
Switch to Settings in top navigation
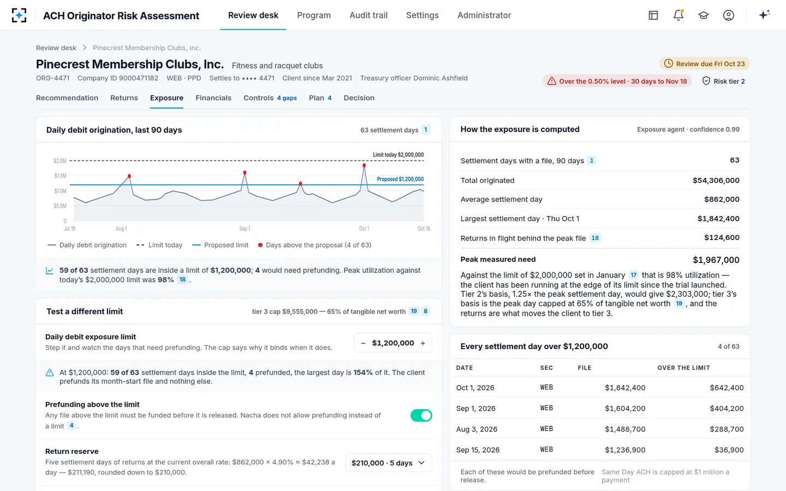tap(422, 15)
